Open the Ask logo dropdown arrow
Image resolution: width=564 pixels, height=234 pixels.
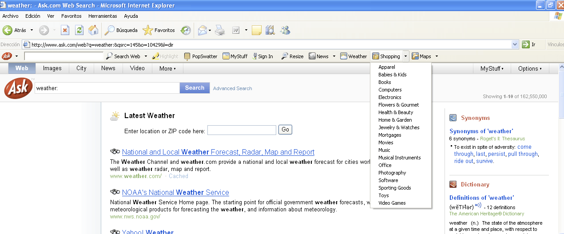(16, 56)
